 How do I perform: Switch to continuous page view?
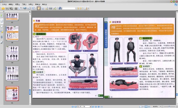pyautogui.click(x=143, y=107)
